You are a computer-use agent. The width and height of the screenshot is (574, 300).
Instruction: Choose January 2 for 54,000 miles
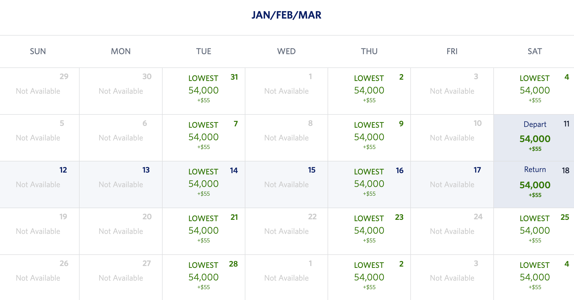369,90
